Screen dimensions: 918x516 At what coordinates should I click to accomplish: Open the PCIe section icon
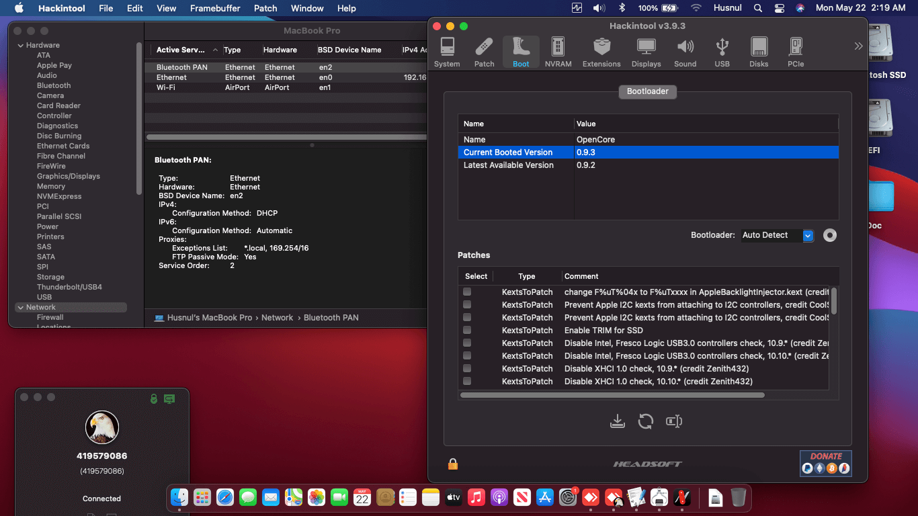[796, 52]
